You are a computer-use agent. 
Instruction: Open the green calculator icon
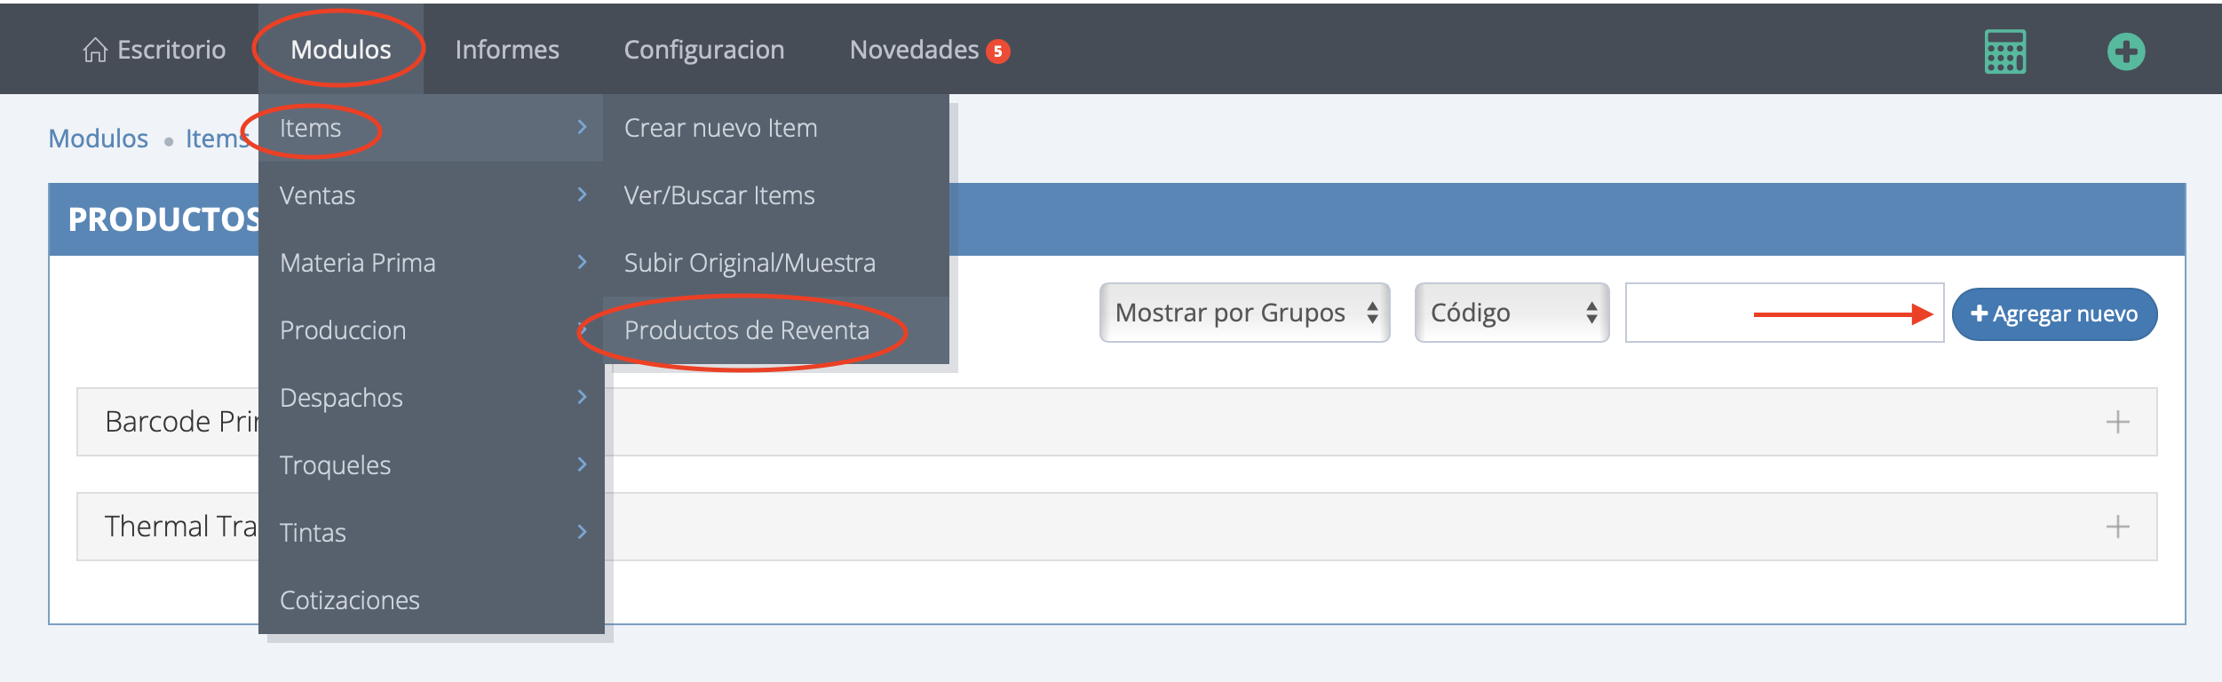[2004, 52]
